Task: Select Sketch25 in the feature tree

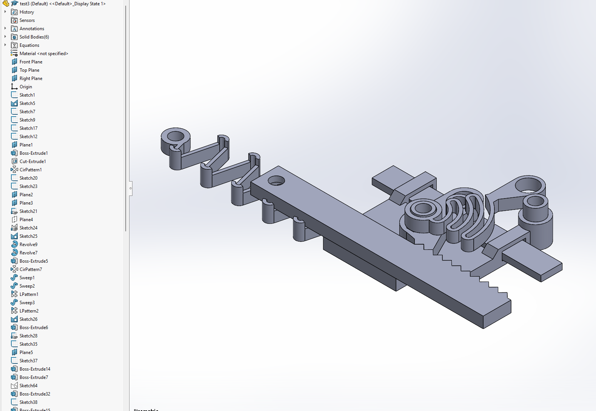Action: click(x=28, y=236)
